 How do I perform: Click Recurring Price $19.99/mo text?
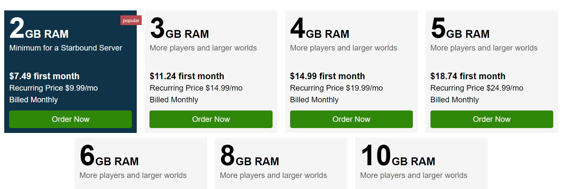(336, 88)
